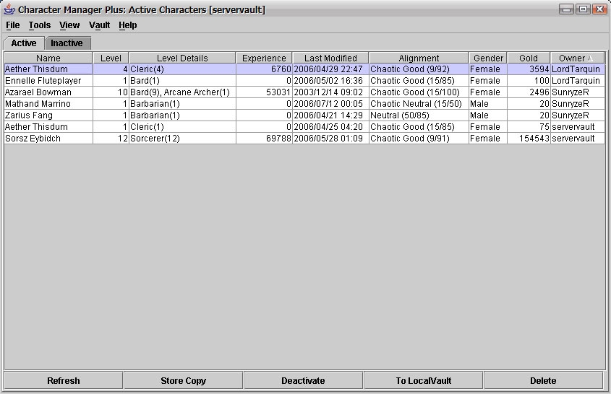
Task: Open the View menu
Action: pyautogui.click(x=69, y=25)
